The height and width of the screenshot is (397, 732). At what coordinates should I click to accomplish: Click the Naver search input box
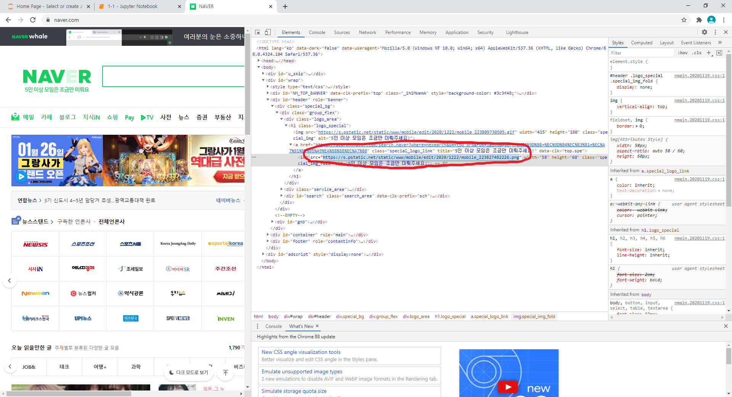[173, 76]
